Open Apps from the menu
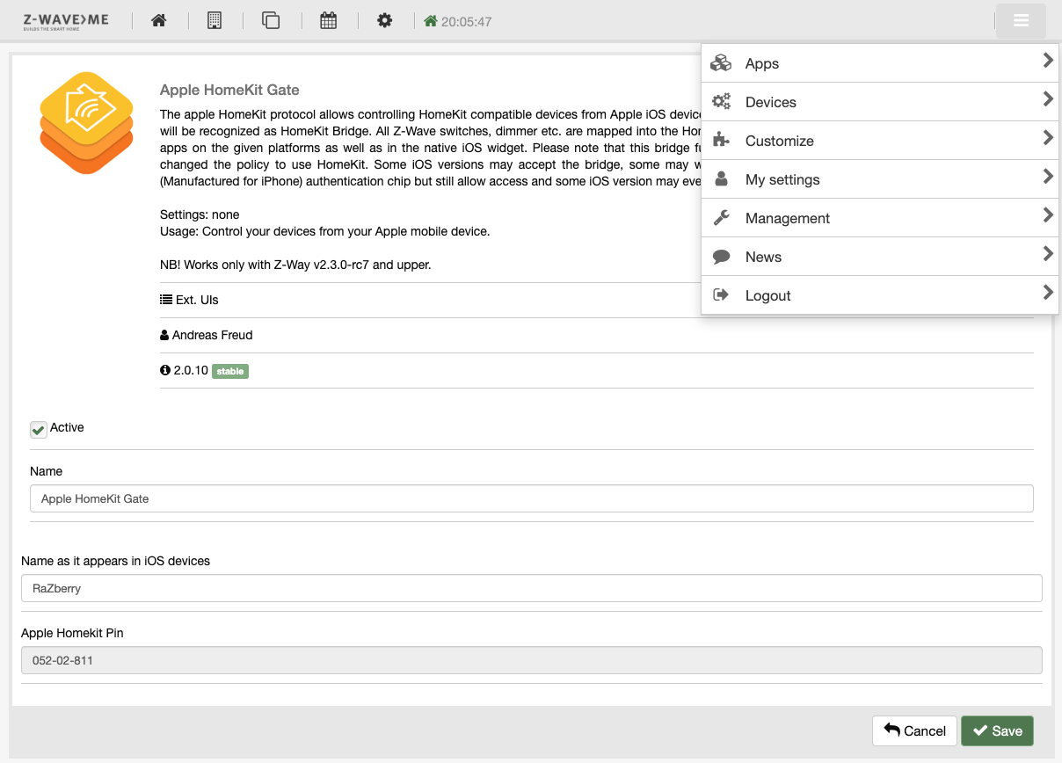The height and width of the screenshot is (763, 1062). pos(880,63)
